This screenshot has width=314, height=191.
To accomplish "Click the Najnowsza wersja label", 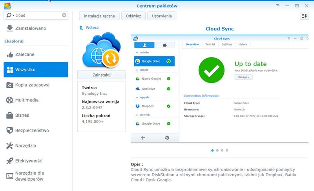I will (100, 102).
